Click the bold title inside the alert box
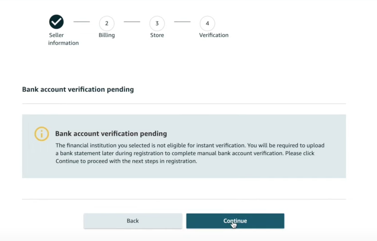Viewport: 377px width, 241px height. pos(111,134)
